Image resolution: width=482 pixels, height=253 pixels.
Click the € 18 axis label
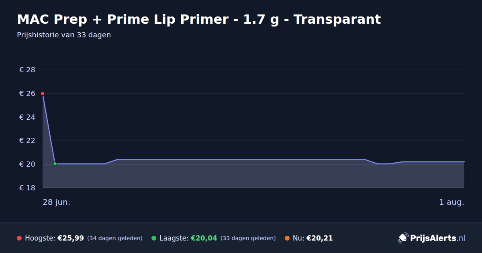(27, 188)
